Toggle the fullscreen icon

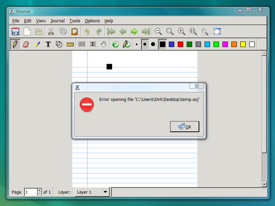coord(217,31)
